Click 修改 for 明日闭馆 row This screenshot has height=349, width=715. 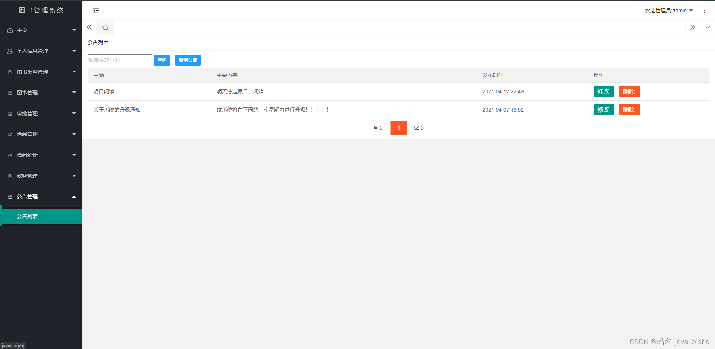[604, 91]
